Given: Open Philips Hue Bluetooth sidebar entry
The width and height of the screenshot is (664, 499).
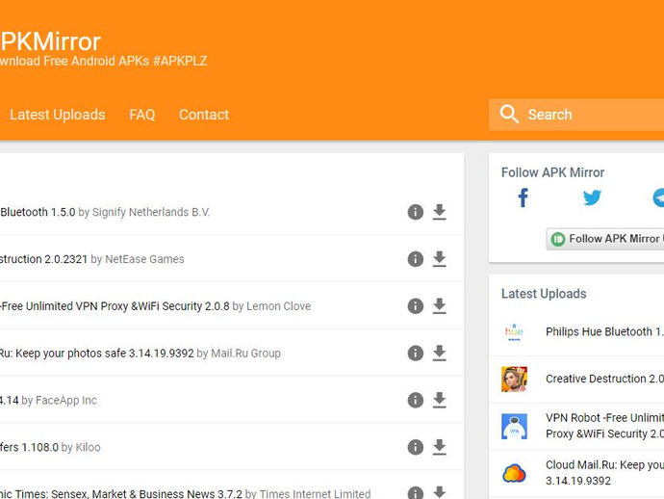Looking at the screenshot, I should point(604,331).
